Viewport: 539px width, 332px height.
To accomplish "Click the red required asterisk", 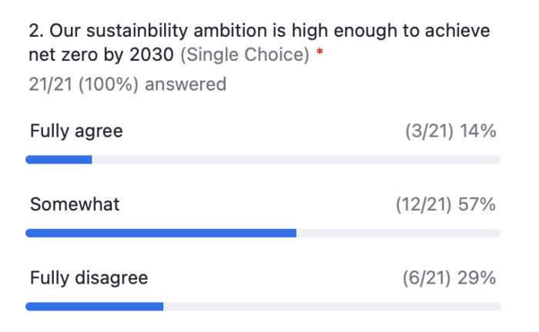I will point(320,52).
